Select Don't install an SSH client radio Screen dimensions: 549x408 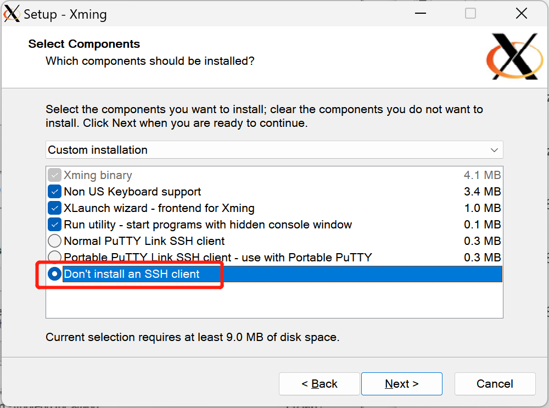[x=54, y=274]
